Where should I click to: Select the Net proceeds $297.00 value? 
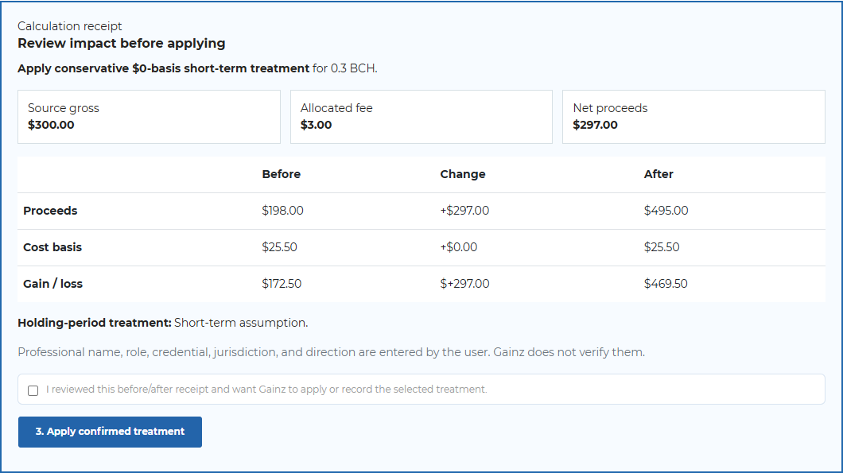coord(595,125)
